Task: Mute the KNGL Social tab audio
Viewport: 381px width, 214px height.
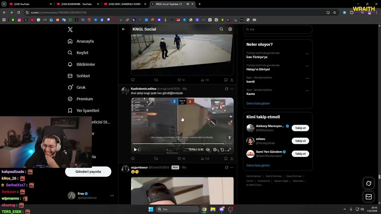Action: point(188,4)
